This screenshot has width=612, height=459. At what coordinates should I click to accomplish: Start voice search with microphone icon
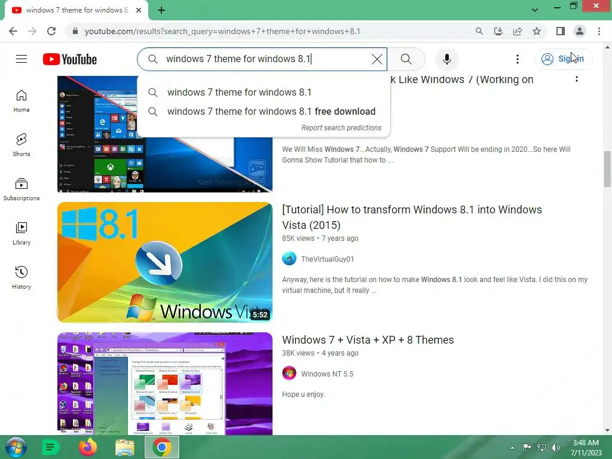[x=447, y=59]
